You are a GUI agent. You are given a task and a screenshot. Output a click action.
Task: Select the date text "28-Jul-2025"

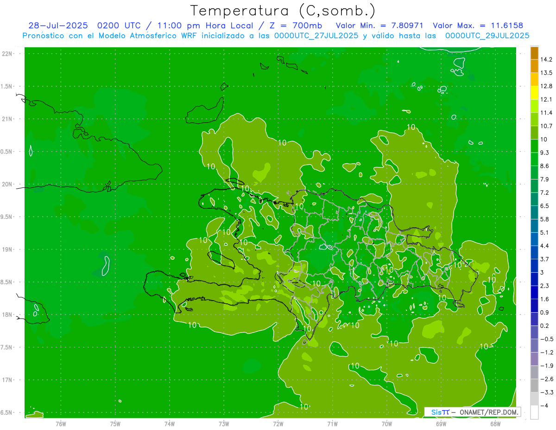click(x=57, y=26)
